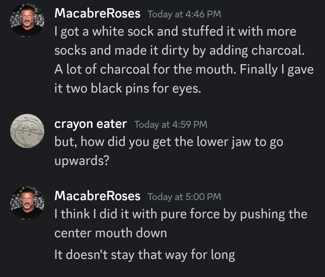Click the crayon eater username
This screenshot has height=277, width=325.
(x=90, y=123)
